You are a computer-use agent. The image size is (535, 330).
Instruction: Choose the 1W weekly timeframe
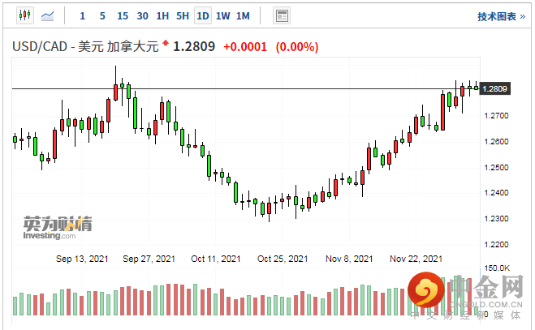(222, 16)
